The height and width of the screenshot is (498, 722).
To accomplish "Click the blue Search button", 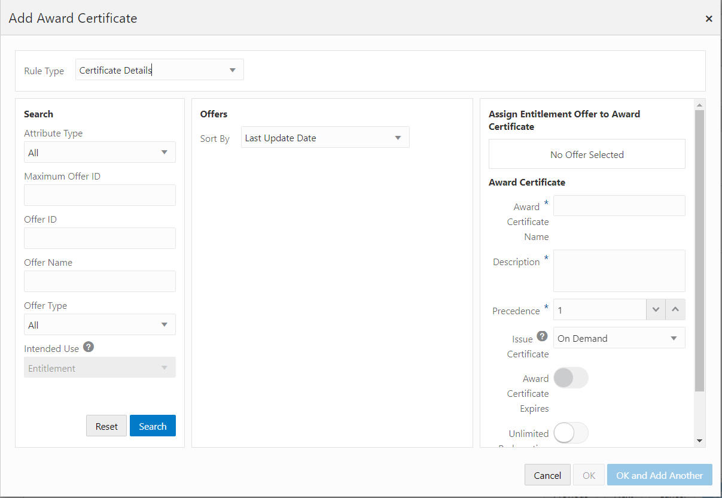I will (153, 426).
